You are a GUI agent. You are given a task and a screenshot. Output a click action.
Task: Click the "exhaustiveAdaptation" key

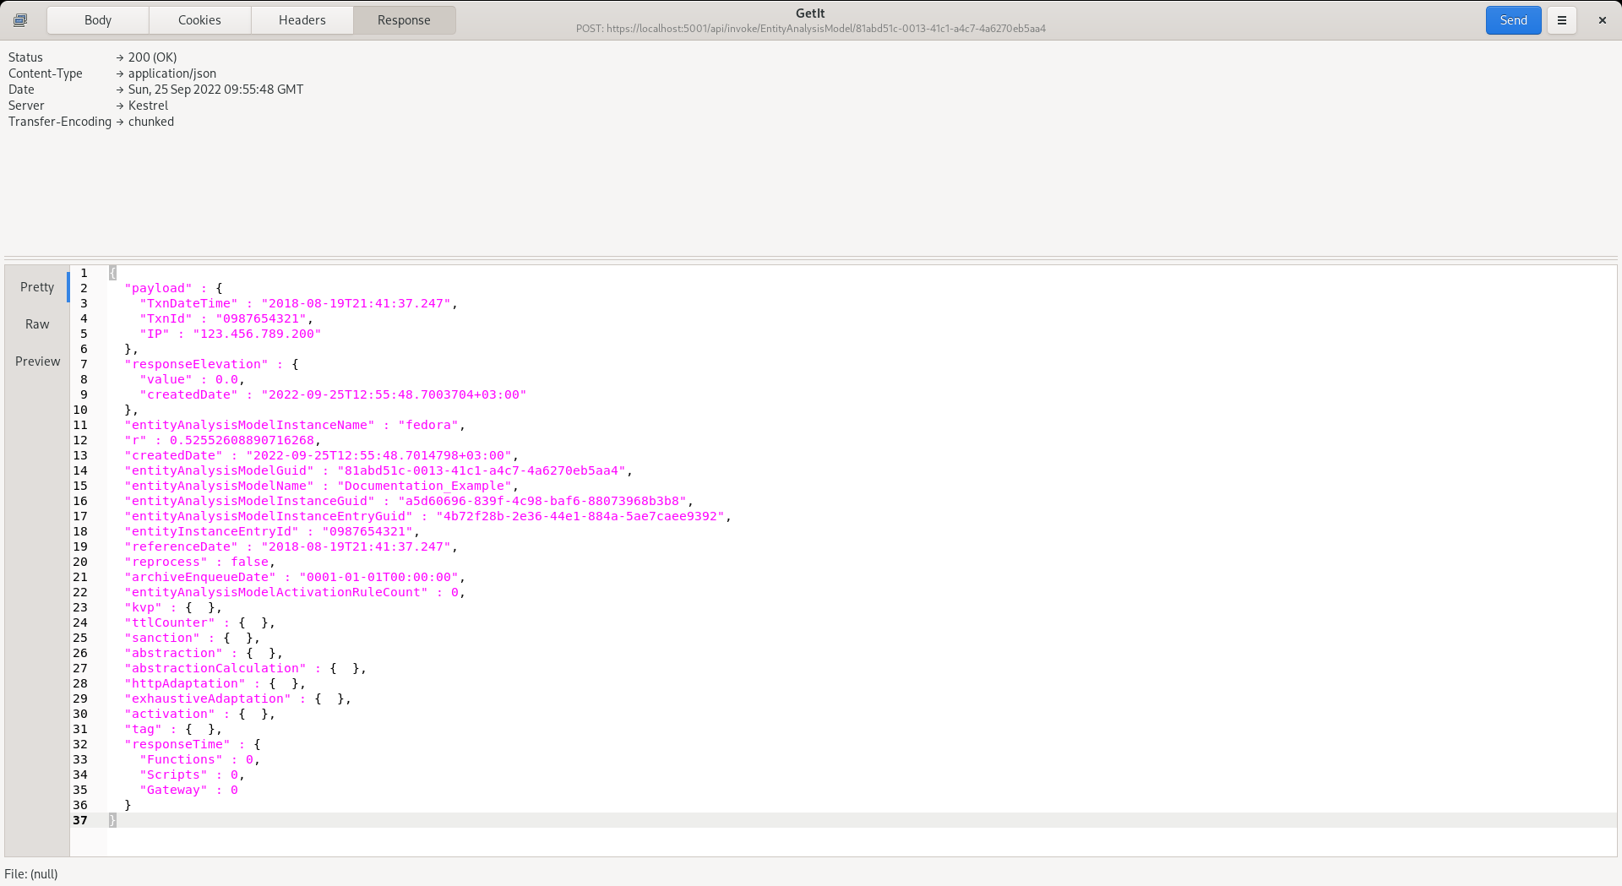click(208, 699)
